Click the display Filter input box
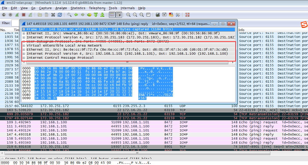This screenshot has width=308, height=165. click(15, 23)
